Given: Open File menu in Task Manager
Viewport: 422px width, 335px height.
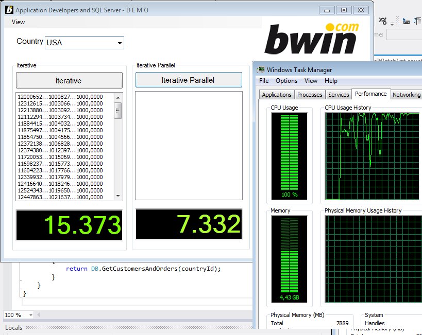Looking at the screenshot, I should 264,81.
